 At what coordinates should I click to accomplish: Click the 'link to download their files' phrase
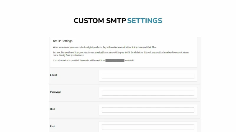[144, 47]
